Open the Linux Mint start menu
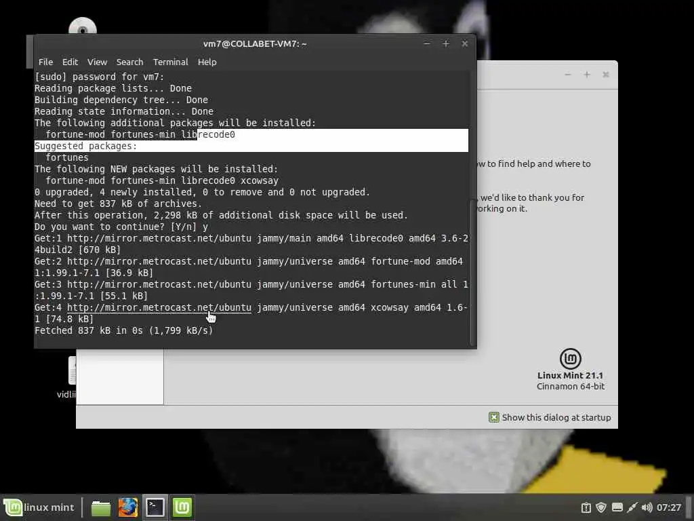Image resolution: width=694 pixels, height=521 pixels. (39, 507)
